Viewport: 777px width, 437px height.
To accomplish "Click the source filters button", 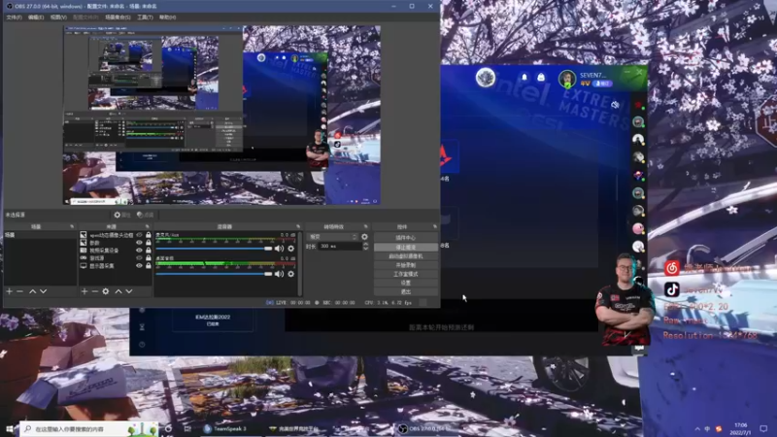I will pyautogui.click(x=145, y=215).
